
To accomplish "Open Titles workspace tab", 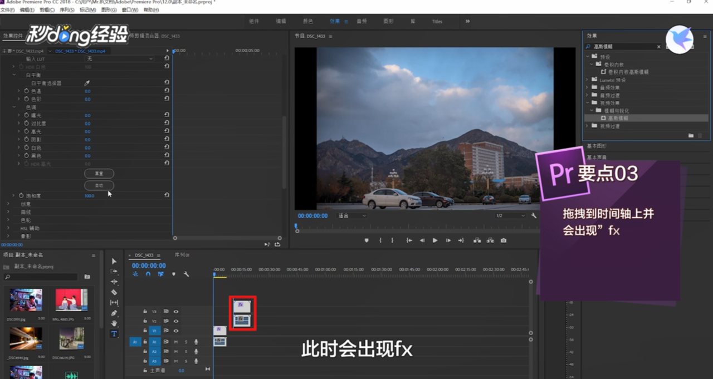I will [x=437, y=22].
